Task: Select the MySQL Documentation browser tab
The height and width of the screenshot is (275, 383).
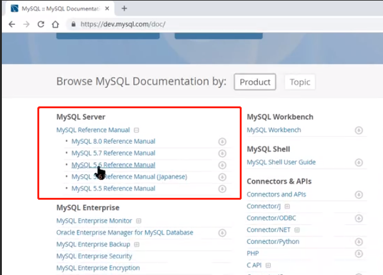Action: [60, 9]
